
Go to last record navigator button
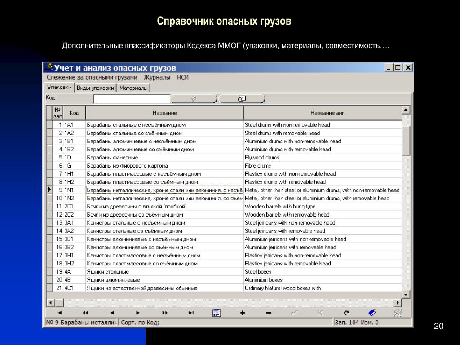click(x=191, y=313)
